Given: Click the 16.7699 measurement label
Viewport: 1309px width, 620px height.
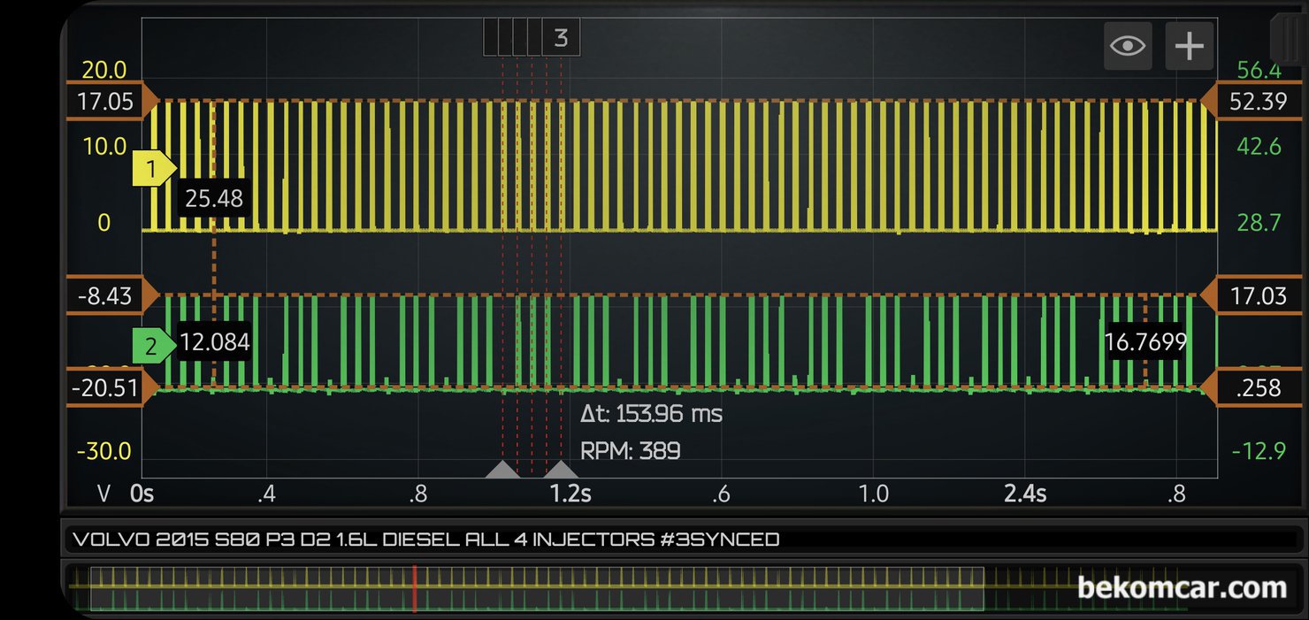Looking at the screenshot, I should 1145,341.
